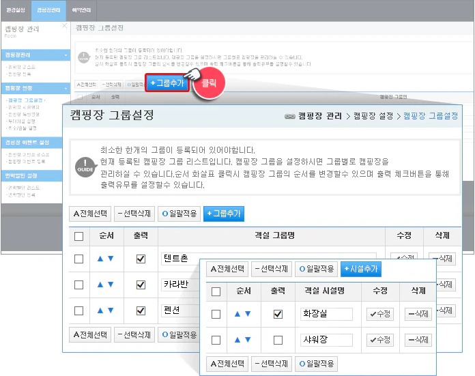Move 카라반 group up with blue arrow
Viewport: 475px width, 376px height.
click(x=100, y=285)
